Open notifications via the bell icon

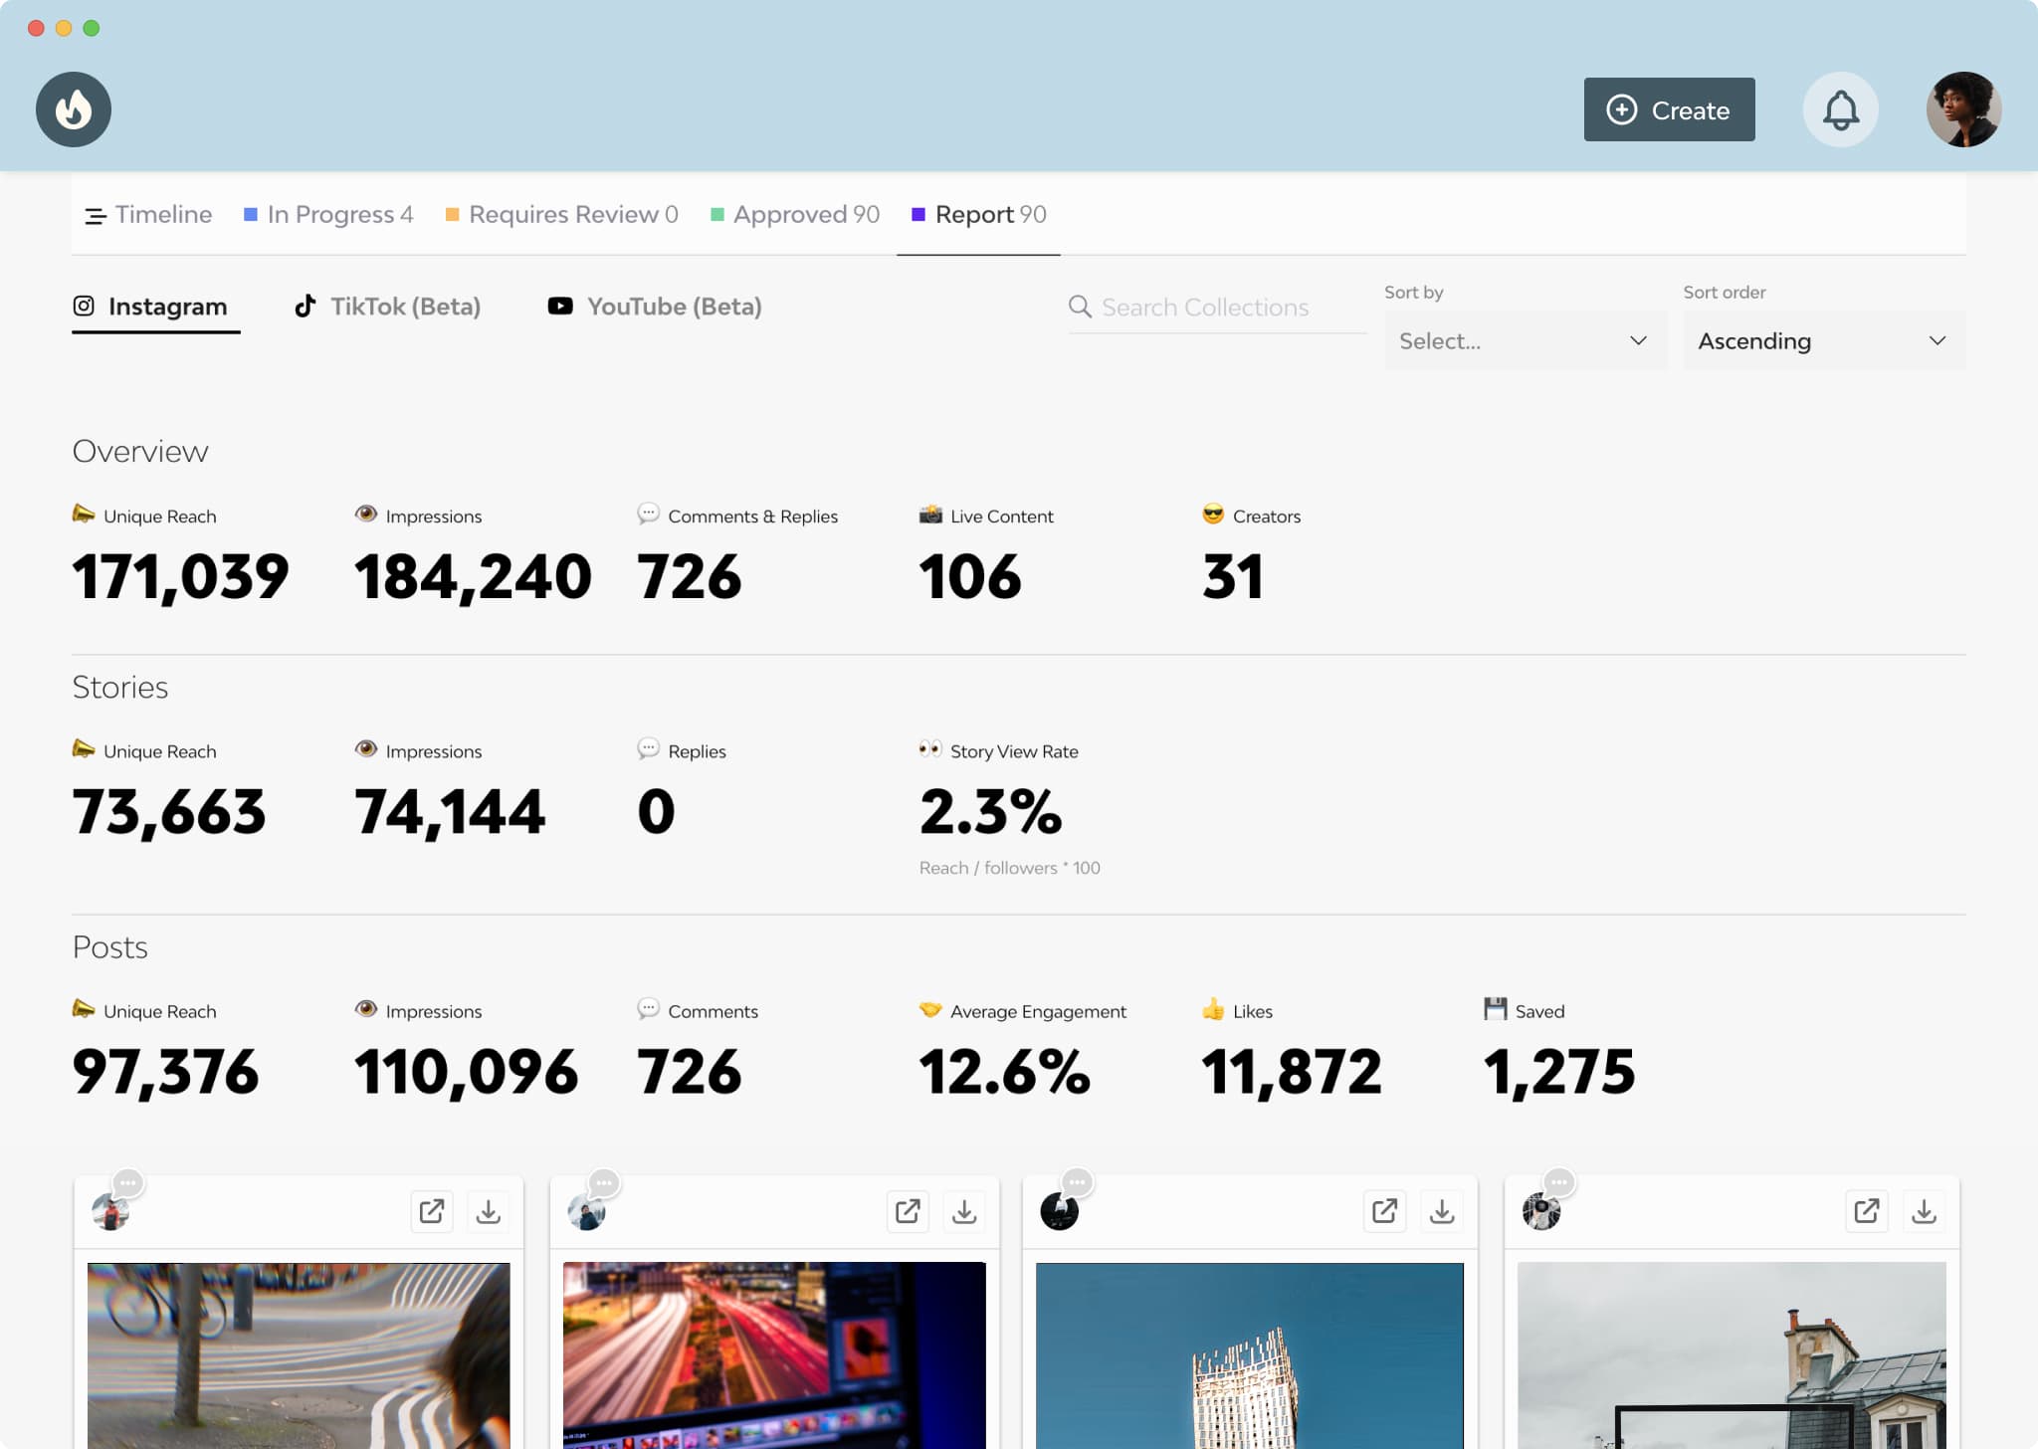coord(1840,109)
